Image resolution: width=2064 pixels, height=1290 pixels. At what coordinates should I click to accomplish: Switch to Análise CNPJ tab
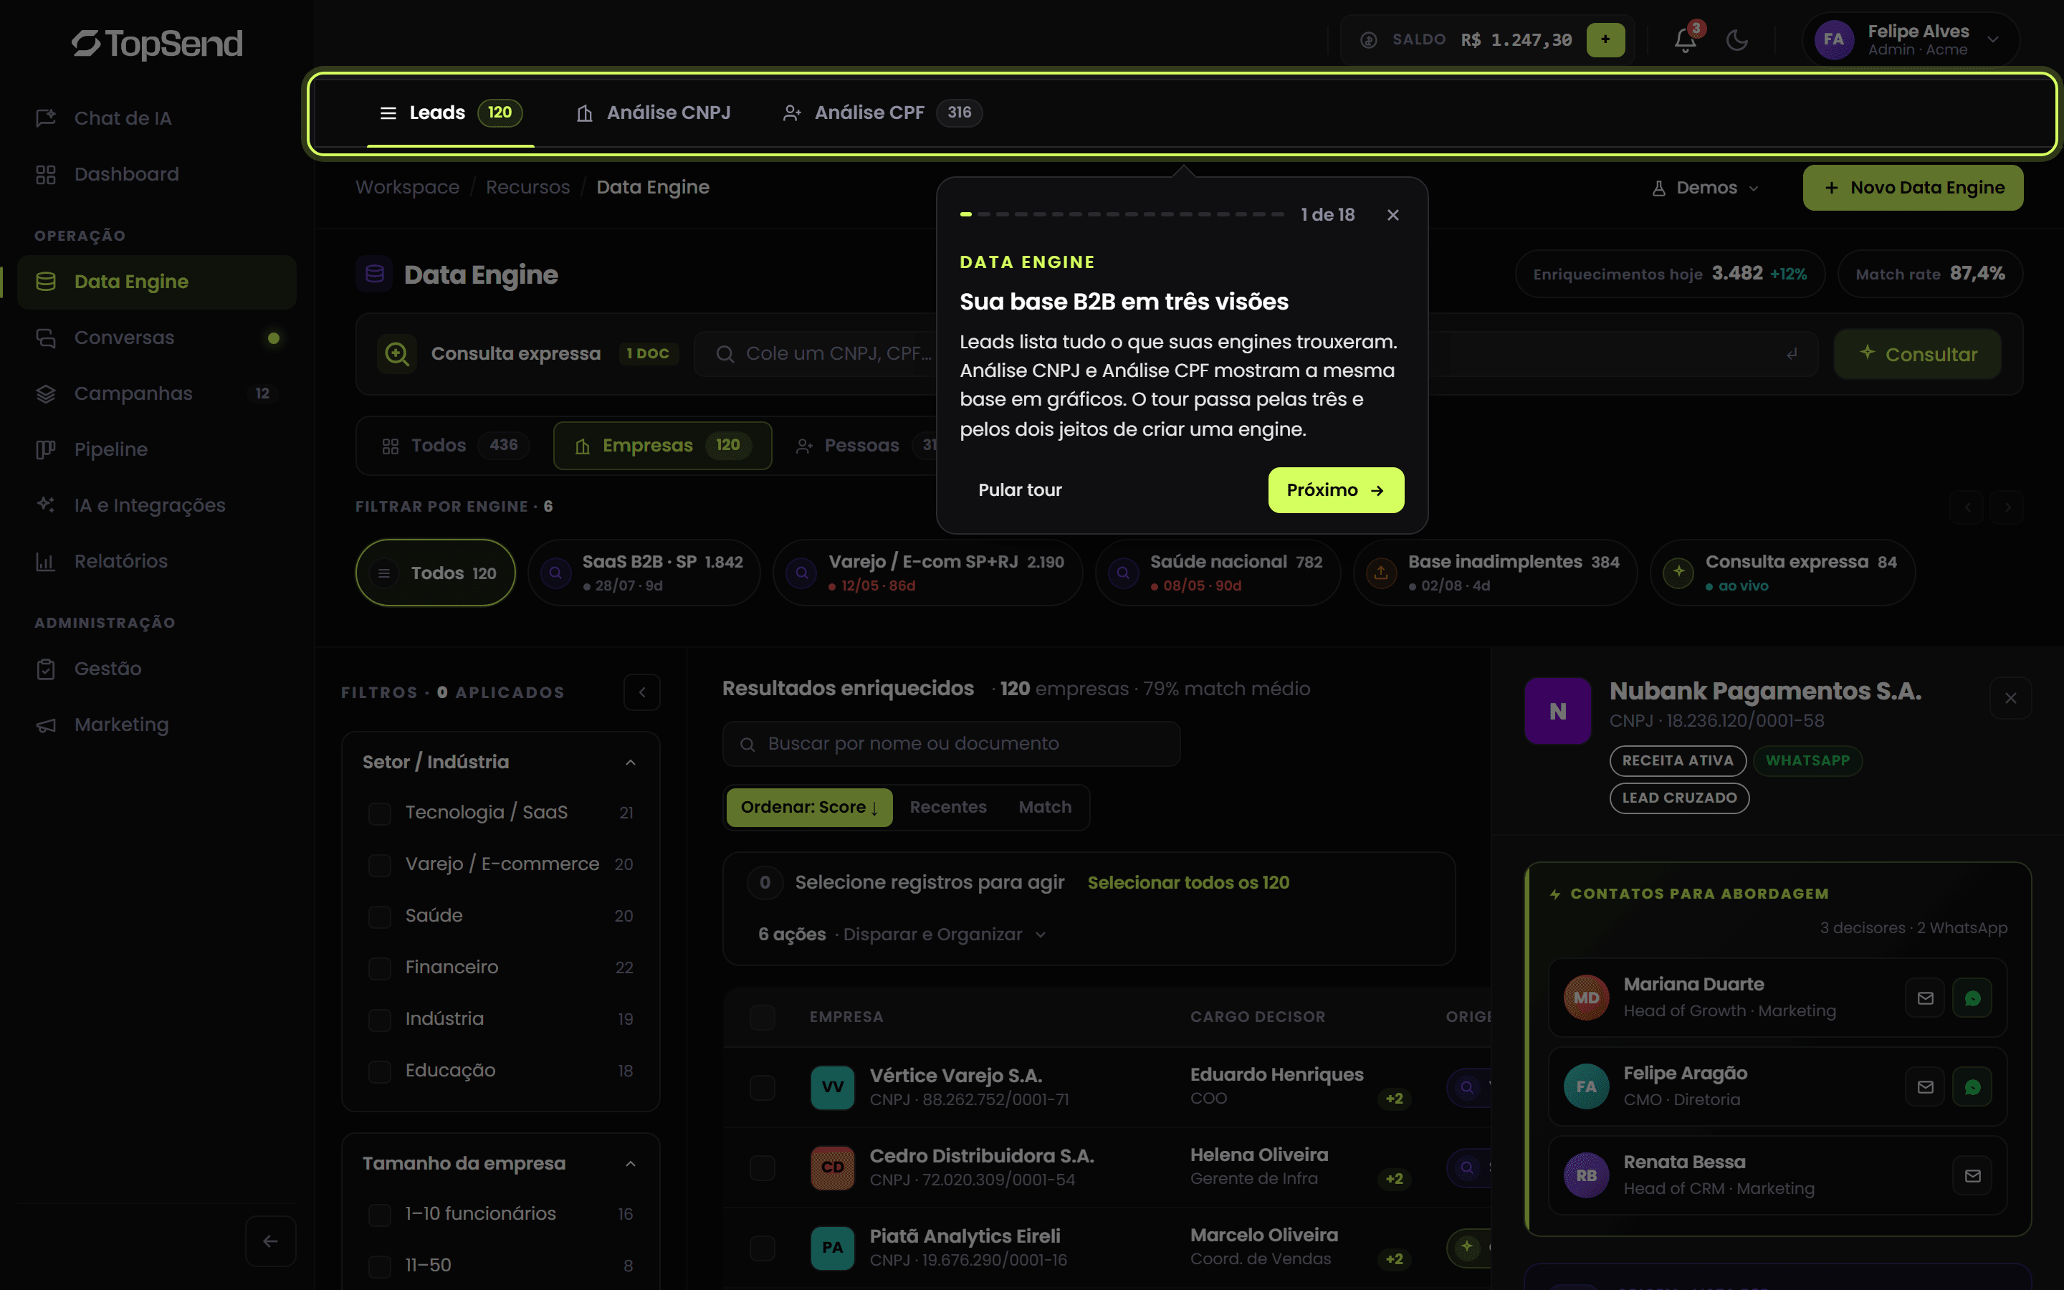click(x=654, y=113)
